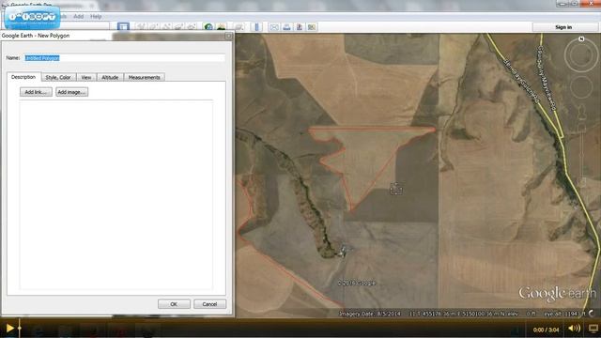Mute the video volume speaker icon

coord(574,329)
